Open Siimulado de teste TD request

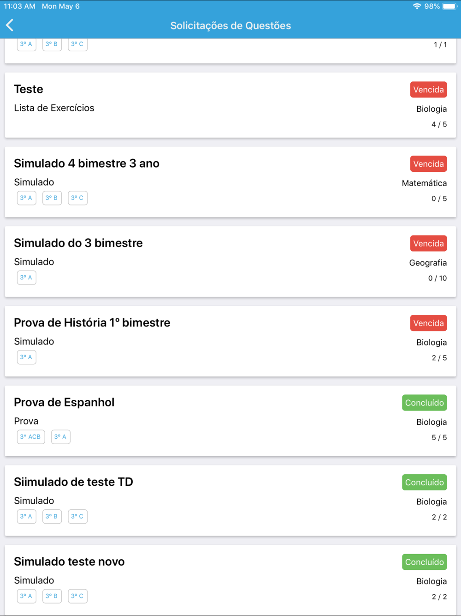point(230,501)
